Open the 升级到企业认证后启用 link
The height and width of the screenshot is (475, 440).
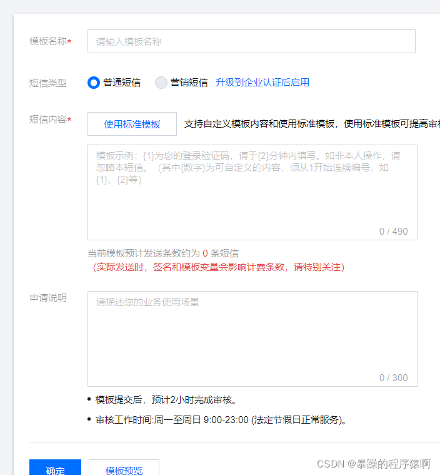point(262,83)
